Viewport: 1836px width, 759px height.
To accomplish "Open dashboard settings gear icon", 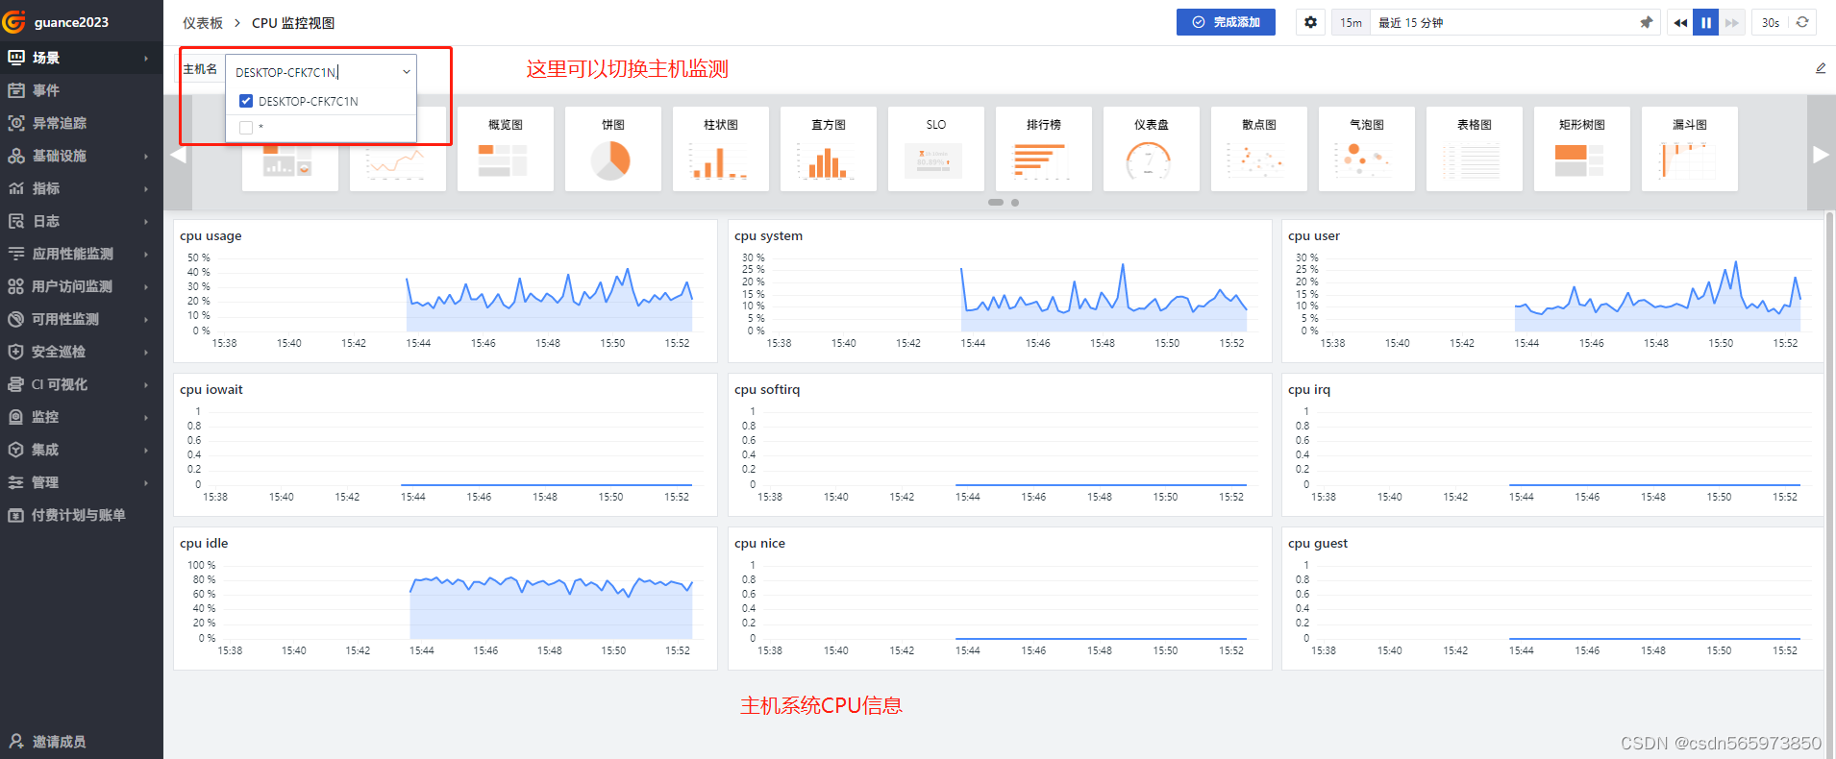I will point(1310,22).
